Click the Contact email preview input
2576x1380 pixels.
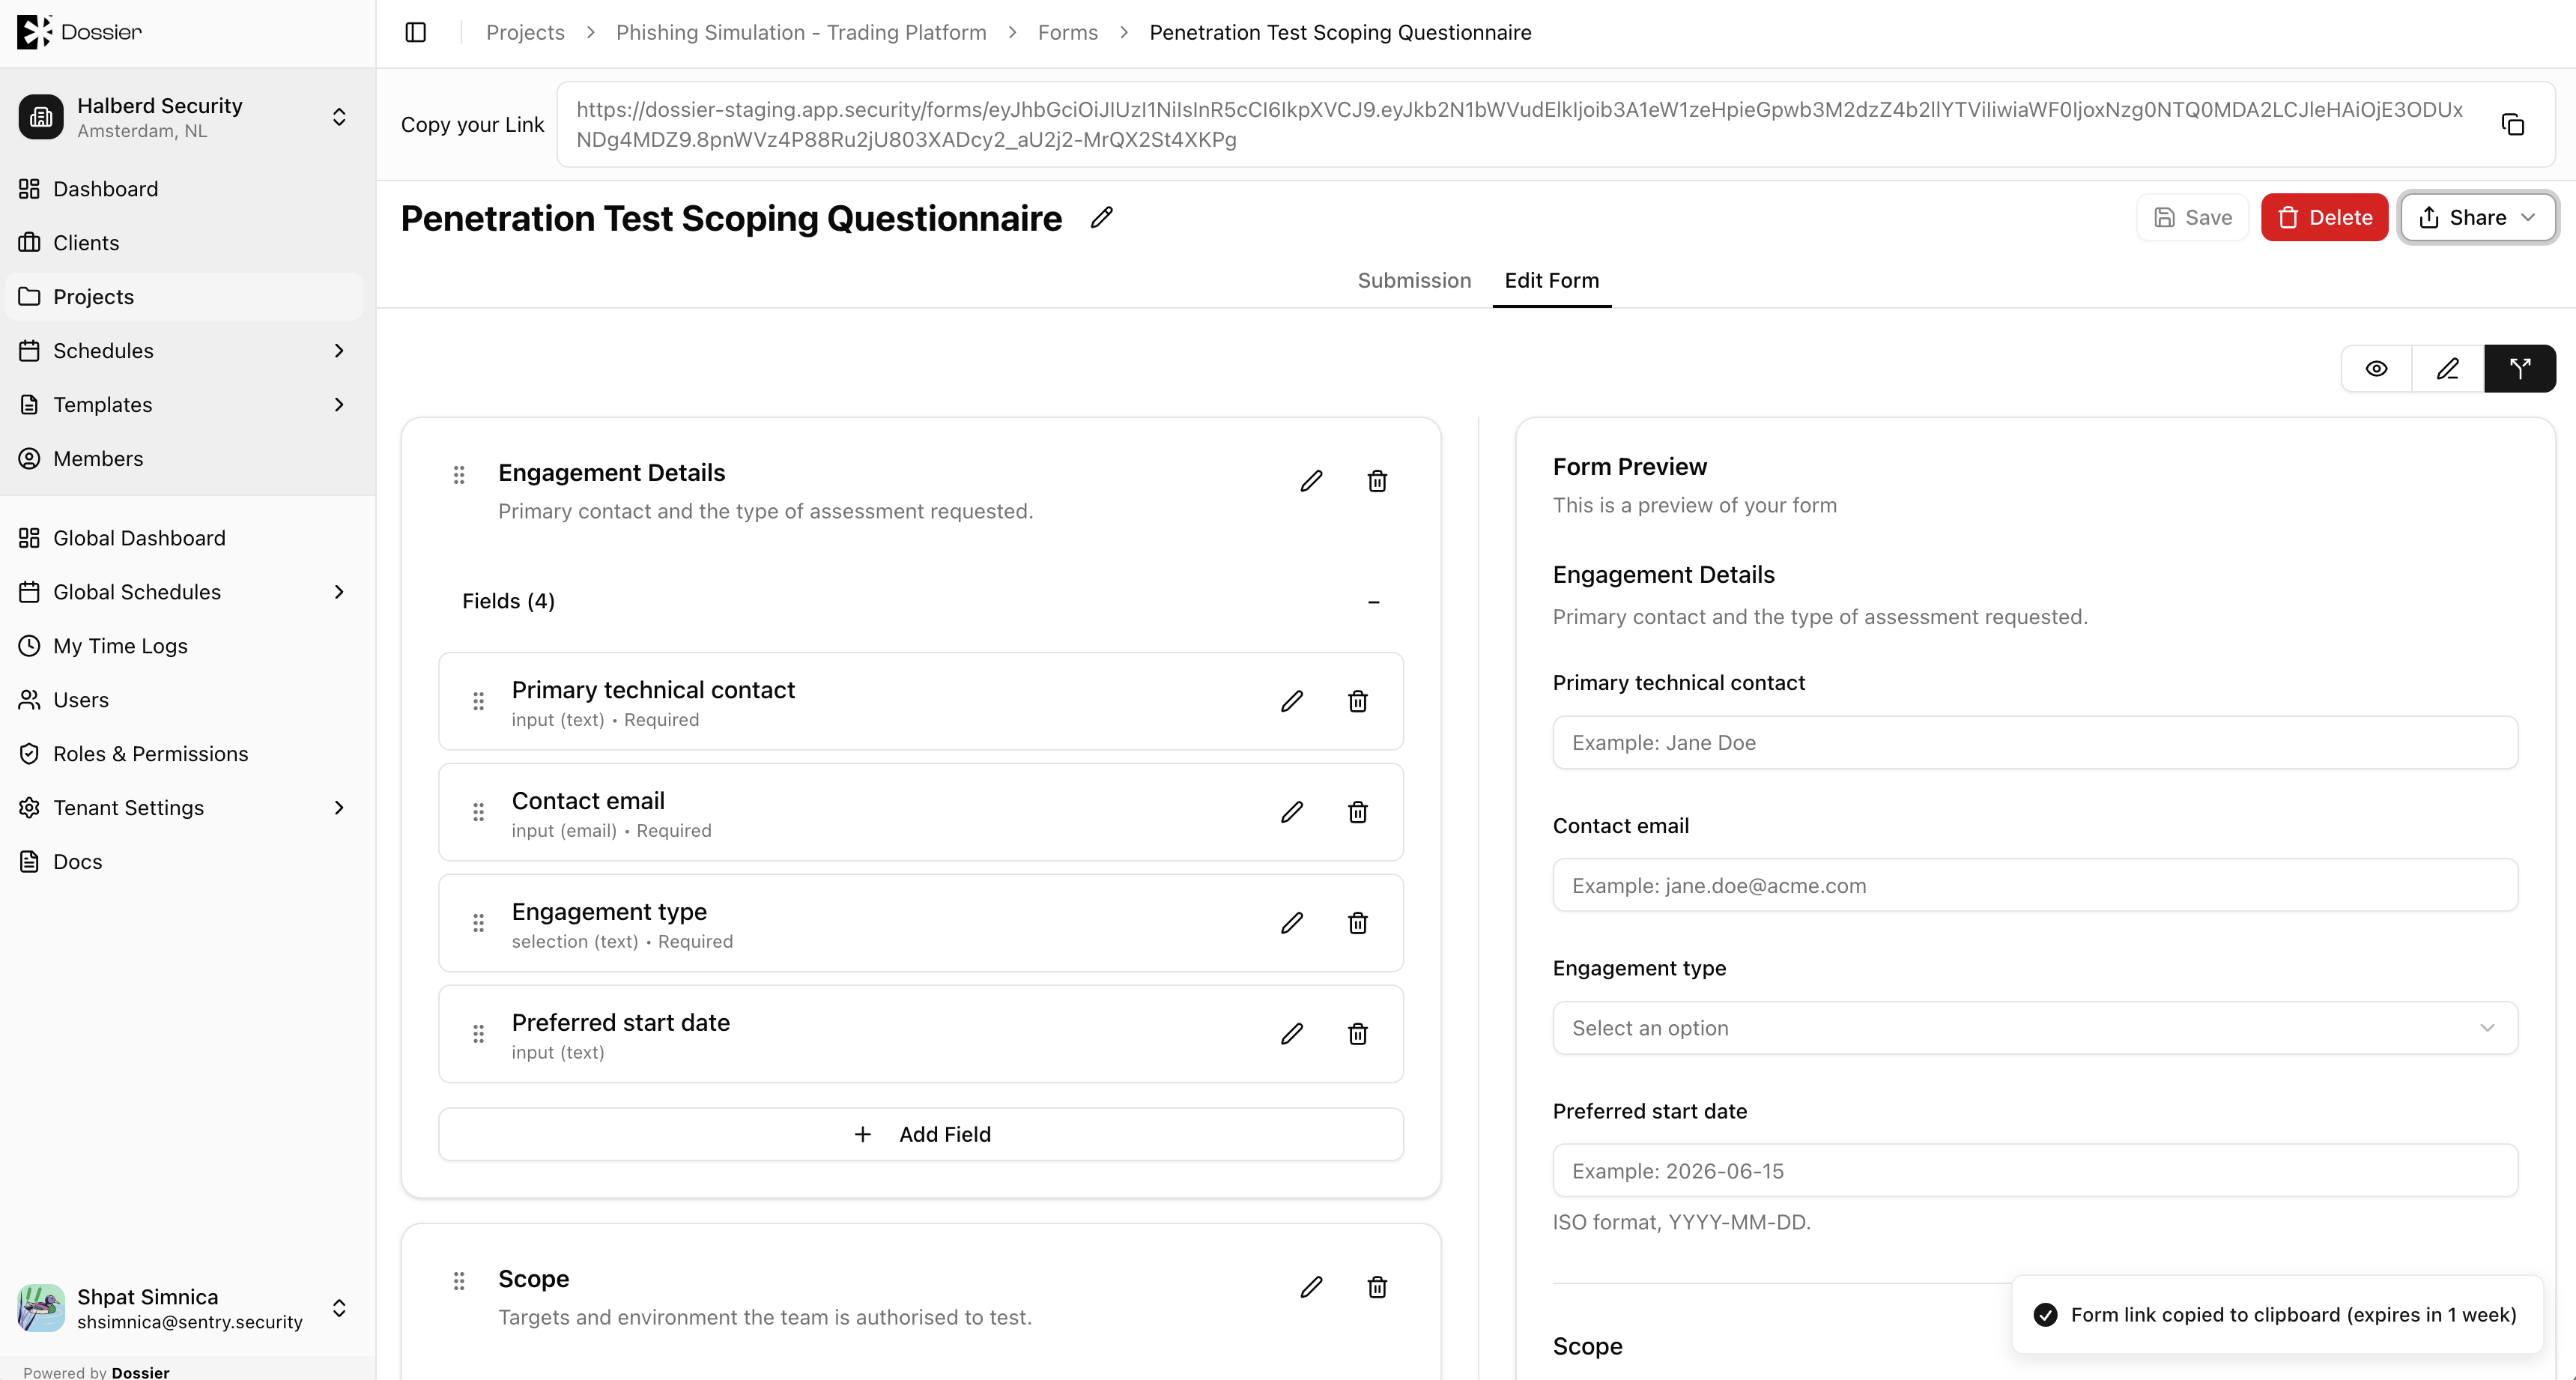(2035, 885)
